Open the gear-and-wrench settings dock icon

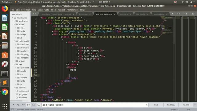(x=5, y=64)
